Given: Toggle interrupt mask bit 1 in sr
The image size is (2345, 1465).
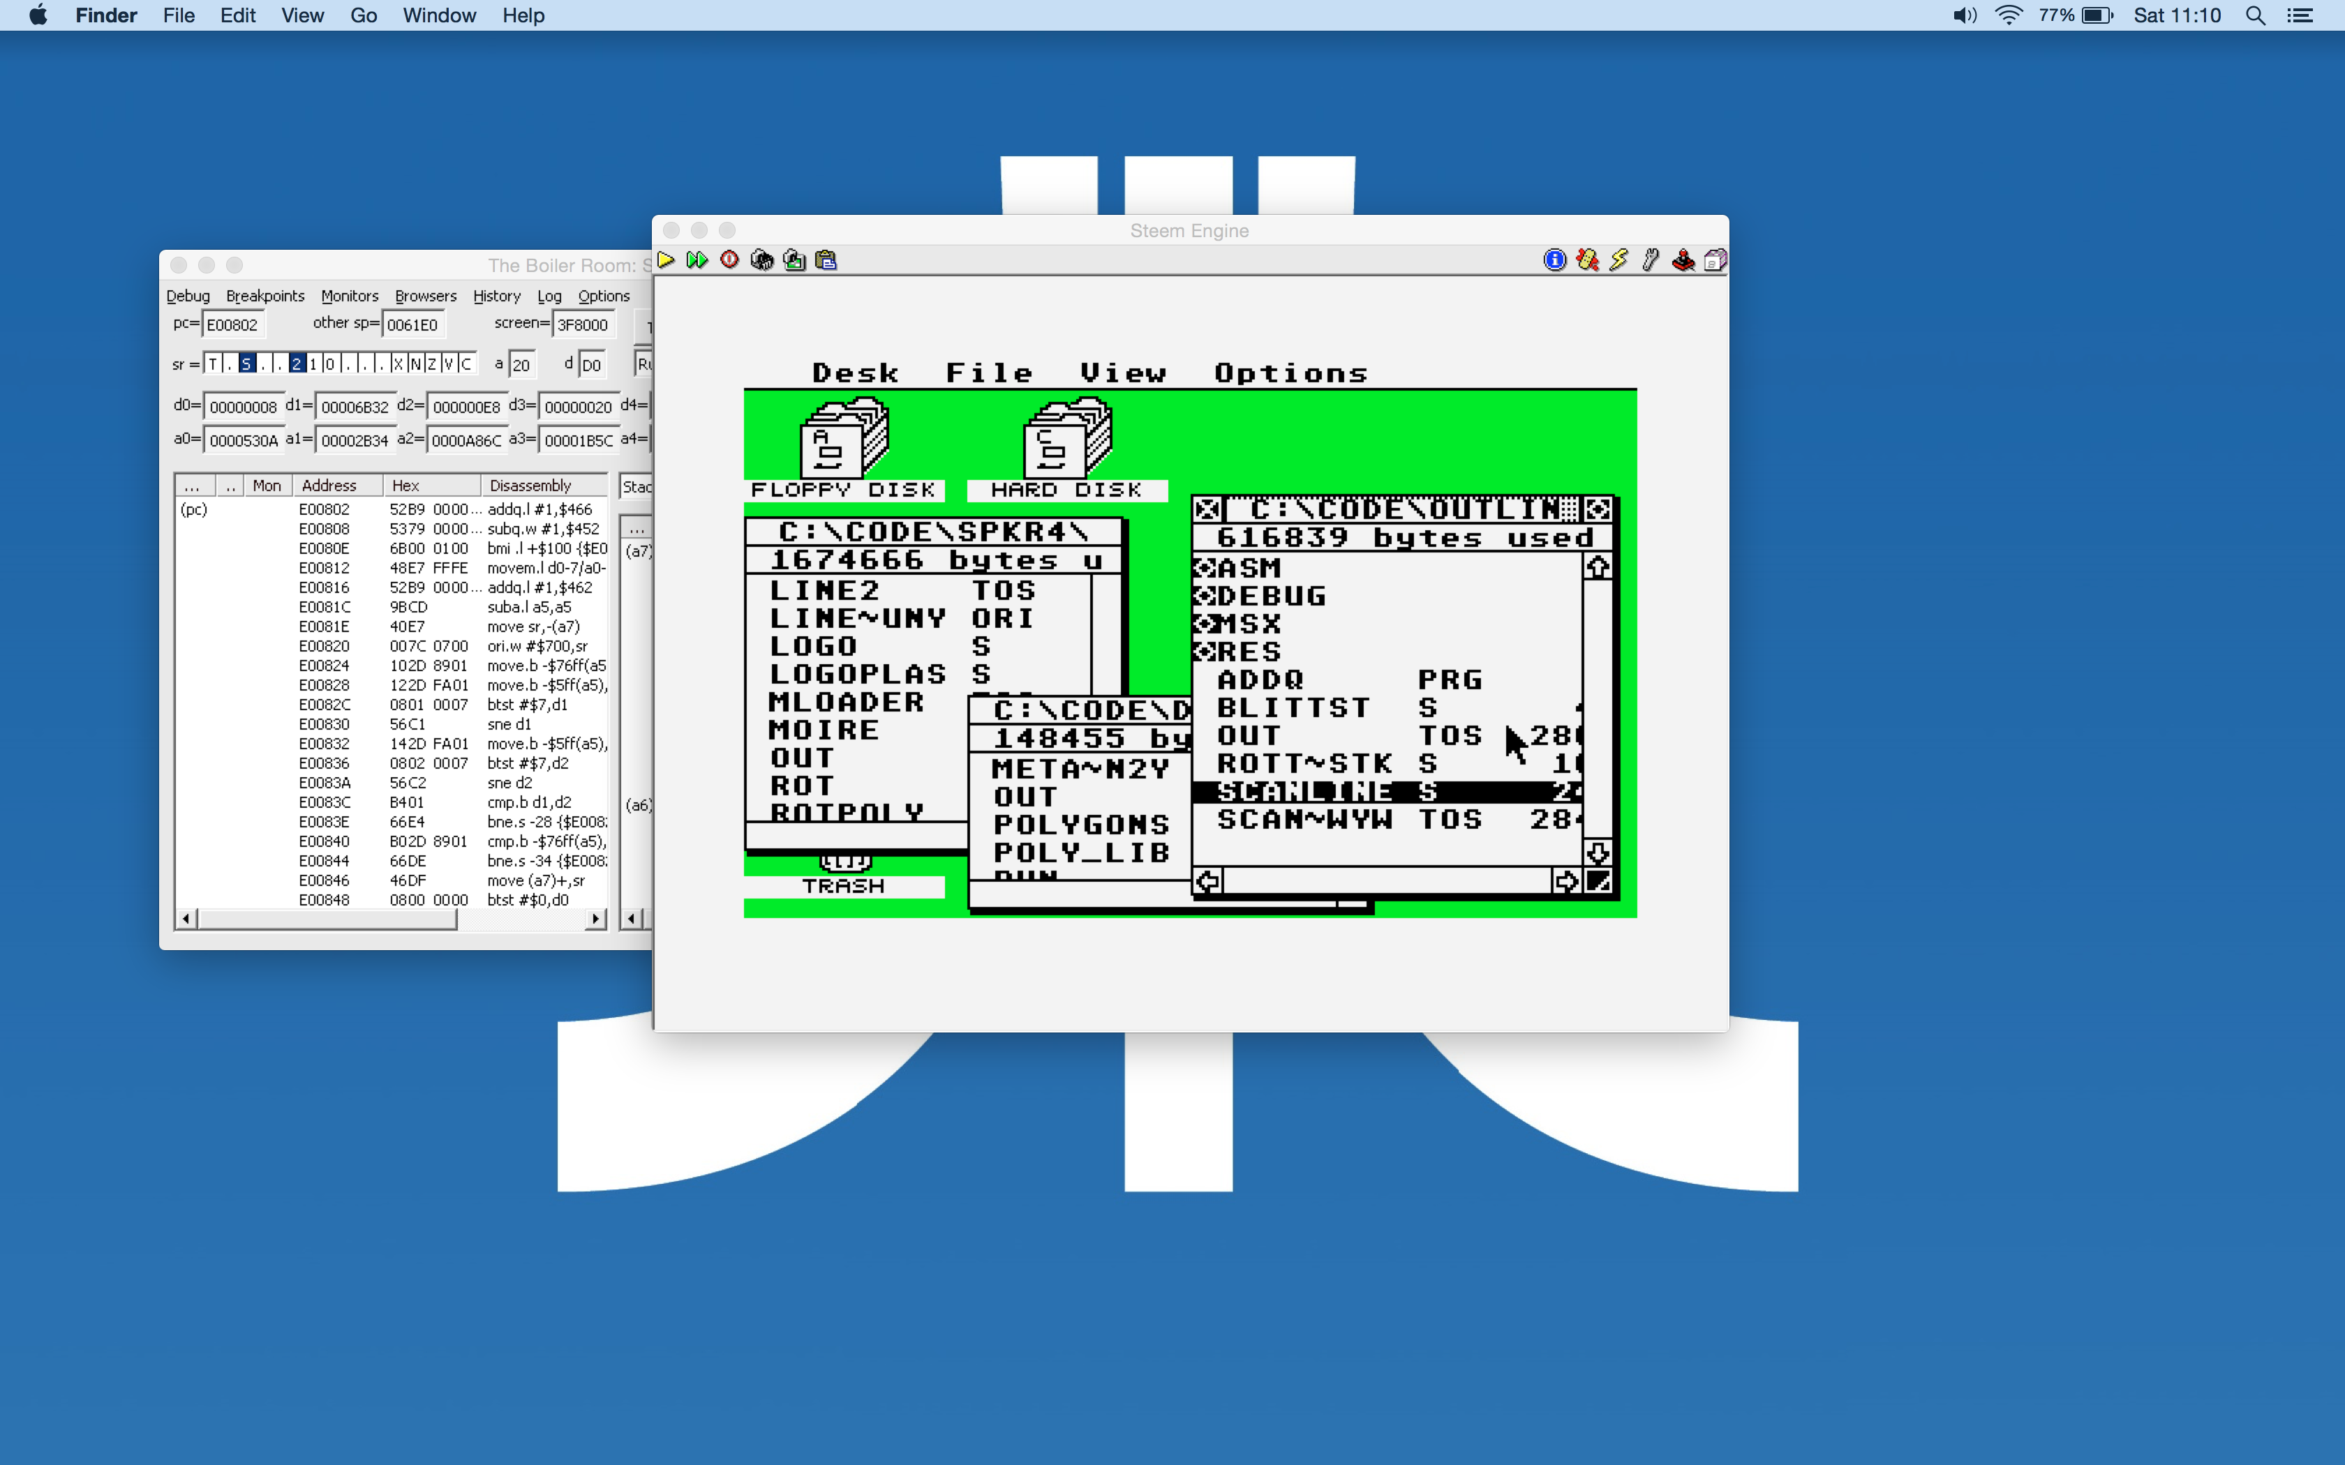Looking at the screenshot, I should (x=313, y=363).
